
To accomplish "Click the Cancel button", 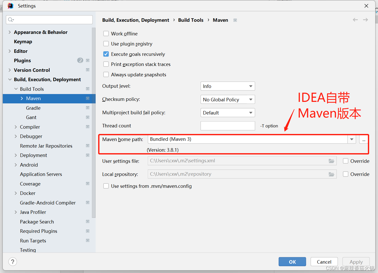I will [324, 262].
